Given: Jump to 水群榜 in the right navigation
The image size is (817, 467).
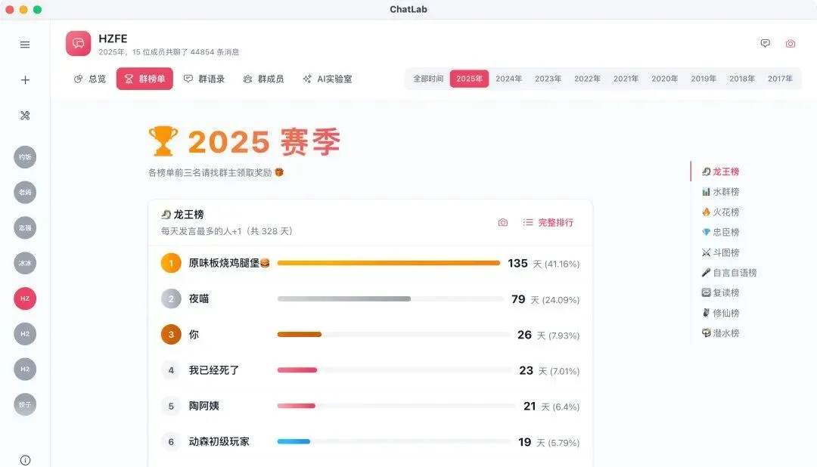Looking at the screenshot, I should click(x=721, y=192).
